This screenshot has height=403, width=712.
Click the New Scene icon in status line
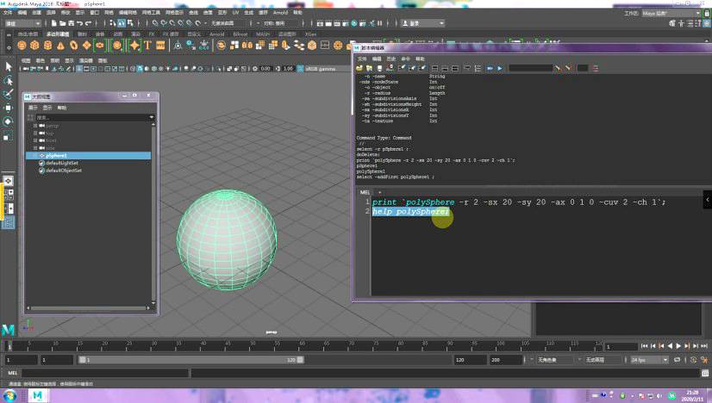54,23
